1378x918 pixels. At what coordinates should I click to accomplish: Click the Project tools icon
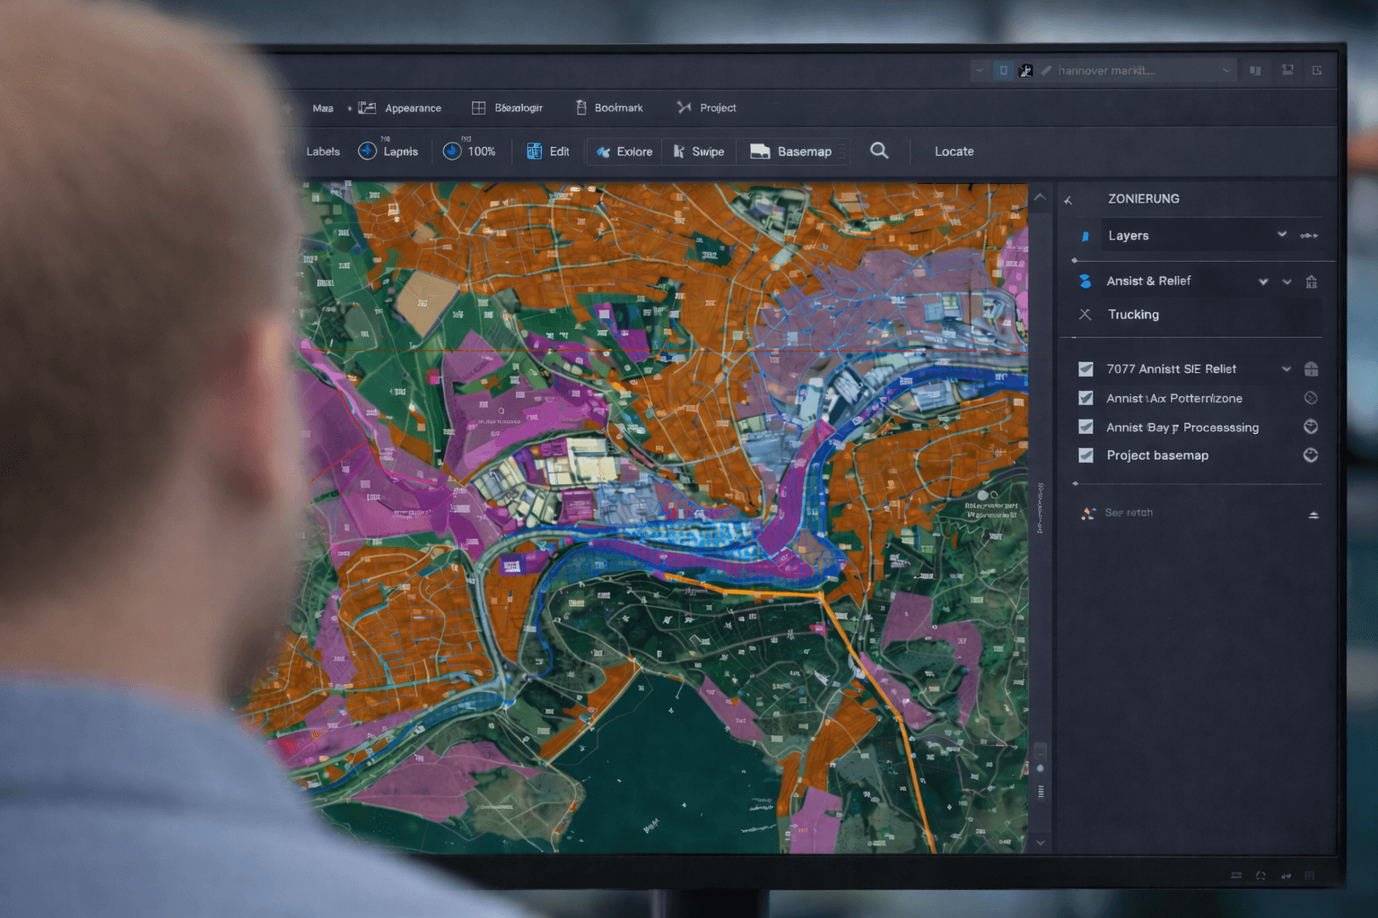[684, 108]
